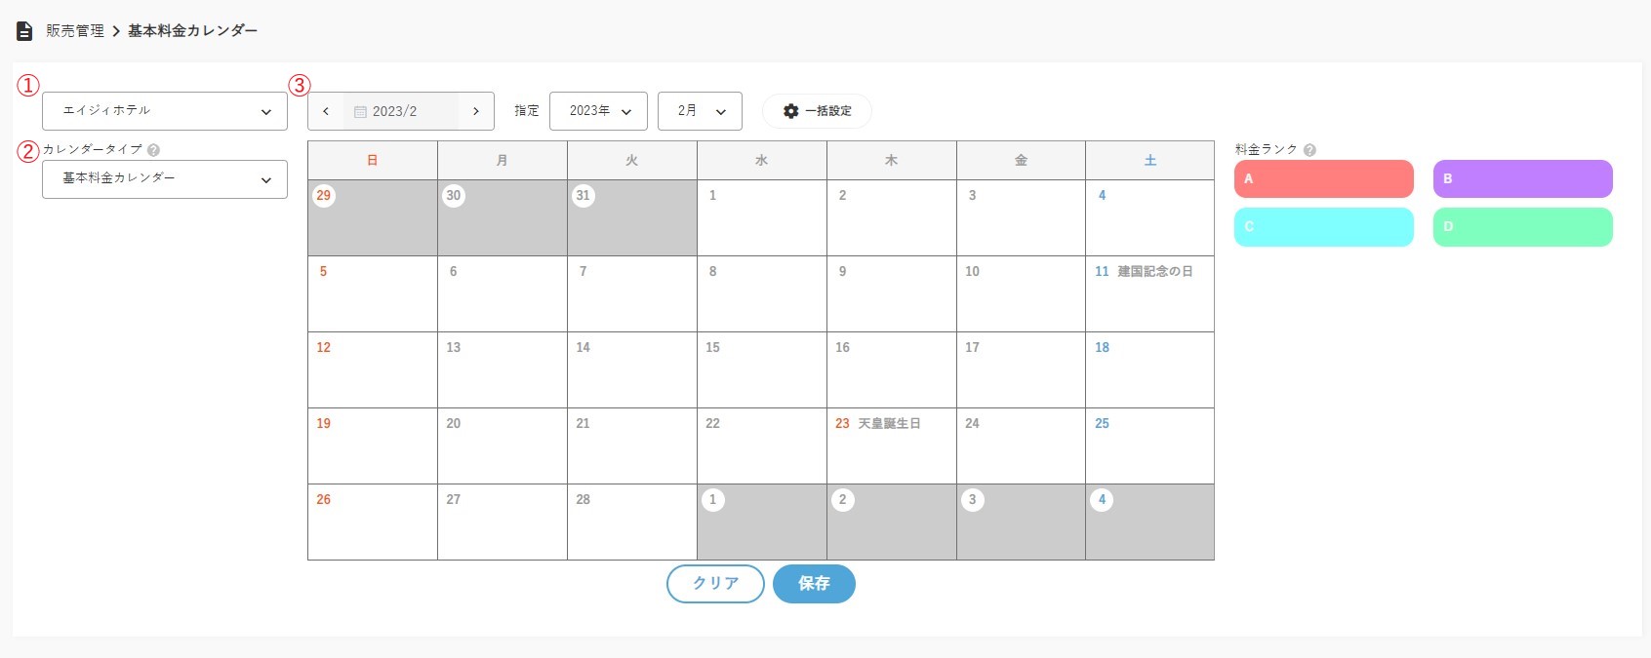The image size is (1651, 658).
Task: Select February 23 天皇誕生日 cell
Action: coord(891,446)
